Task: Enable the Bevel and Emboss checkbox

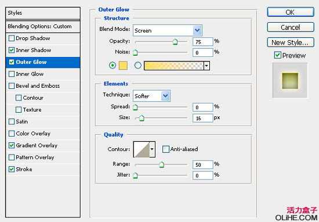Action: coord(12,86)
